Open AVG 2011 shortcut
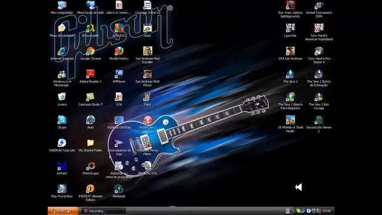The width and height of the screenshot is (382, 215). (119, 28)
